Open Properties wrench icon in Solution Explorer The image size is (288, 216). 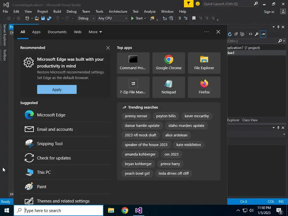(x=256, y=34)
